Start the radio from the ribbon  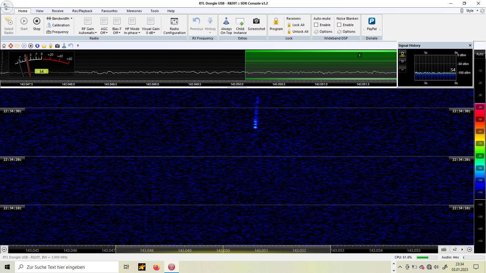coord(24,24)
